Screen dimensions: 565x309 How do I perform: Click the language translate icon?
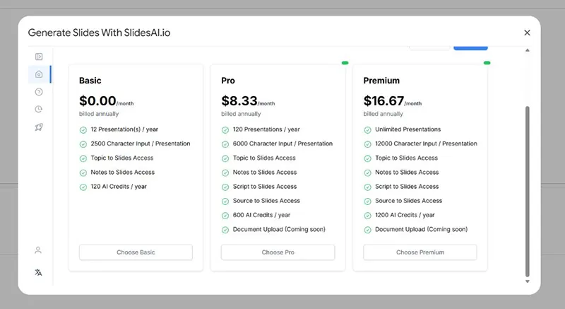click(x=38, y=272)
